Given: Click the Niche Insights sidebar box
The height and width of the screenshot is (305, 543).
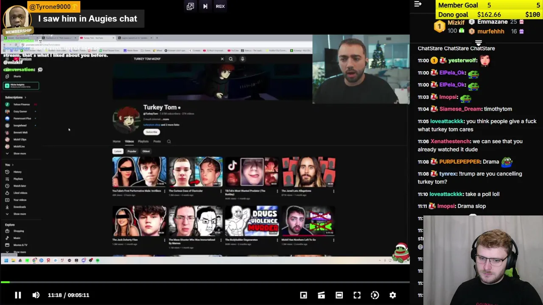Looking at the screenshot, I should pyautogui.click(x=21, y=86).
